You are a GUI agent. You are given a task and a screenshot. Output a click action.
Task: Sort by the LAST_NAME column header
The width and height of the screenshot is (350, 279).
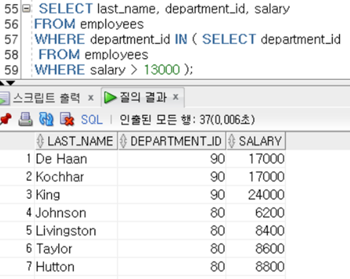(76, 141)
